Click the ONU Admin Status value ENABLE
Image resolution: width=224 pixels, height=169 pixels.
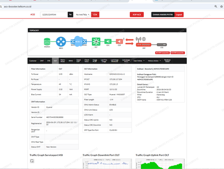click(113, 105)
